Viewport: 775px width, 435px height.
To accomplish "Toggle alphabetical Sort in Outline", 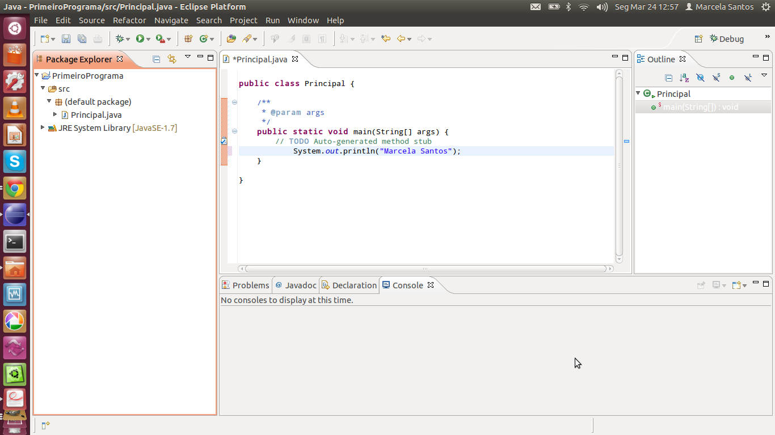I will click(x=684, y=78).
